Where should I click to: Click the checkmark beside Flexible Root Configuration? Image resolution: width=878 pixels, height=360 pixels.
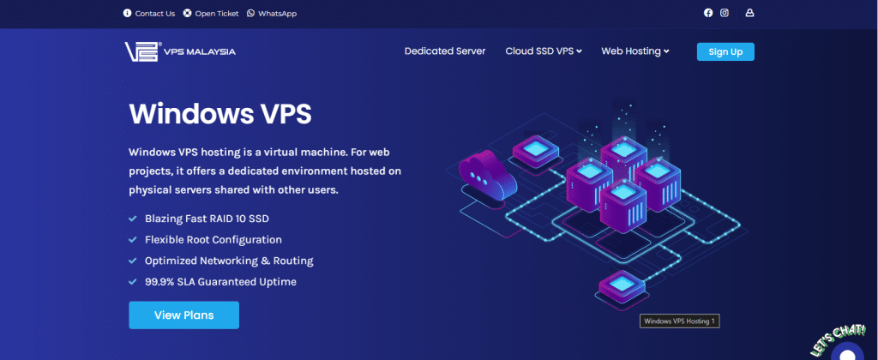(133, 240)
